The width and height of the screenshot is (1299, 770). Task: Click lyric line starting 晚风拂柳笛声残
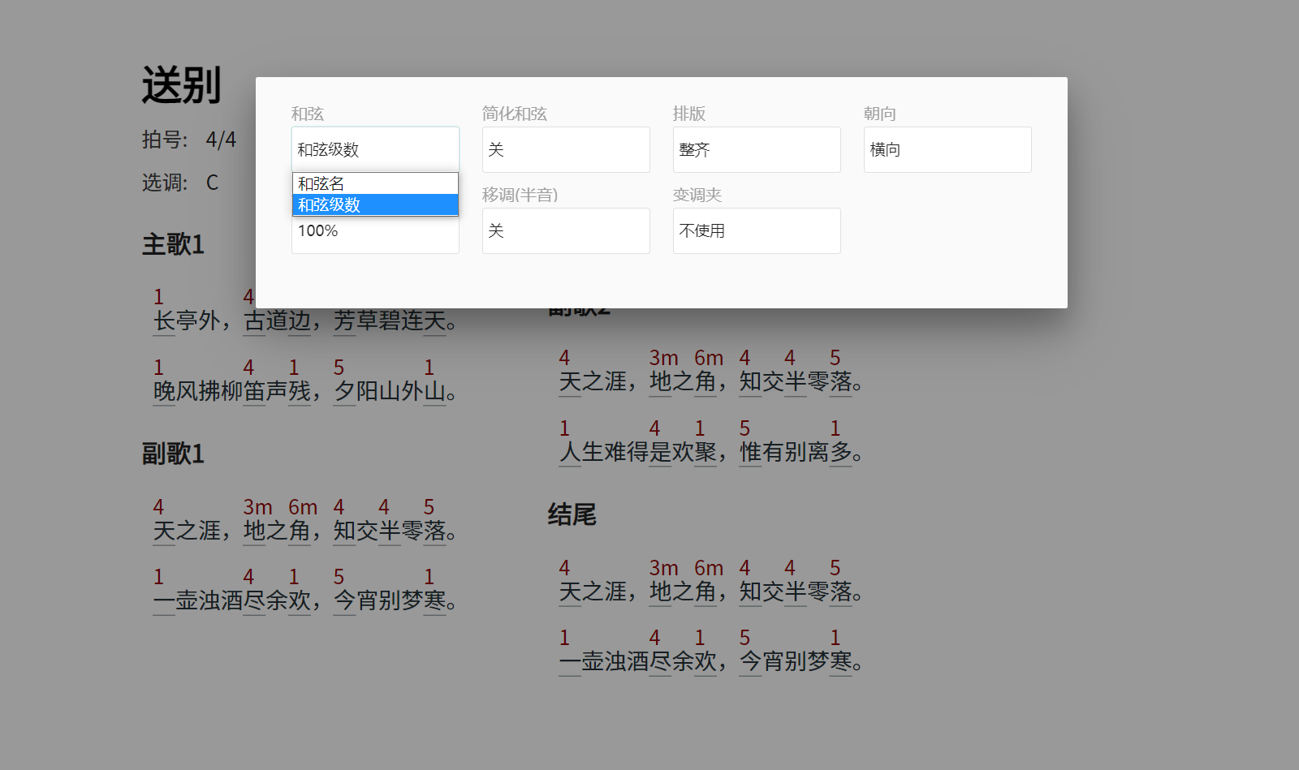pyautogui.click(x=304, y=392)
